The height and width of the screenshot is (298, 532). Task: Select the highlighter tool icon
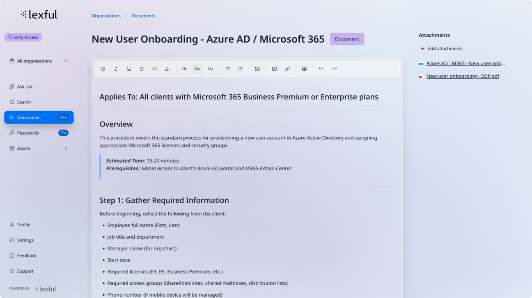click(167, 69)
